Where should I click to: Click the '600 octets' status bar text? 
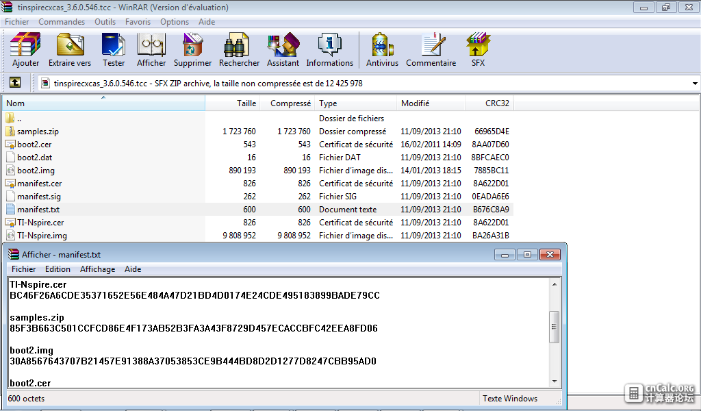pos(27,398)
